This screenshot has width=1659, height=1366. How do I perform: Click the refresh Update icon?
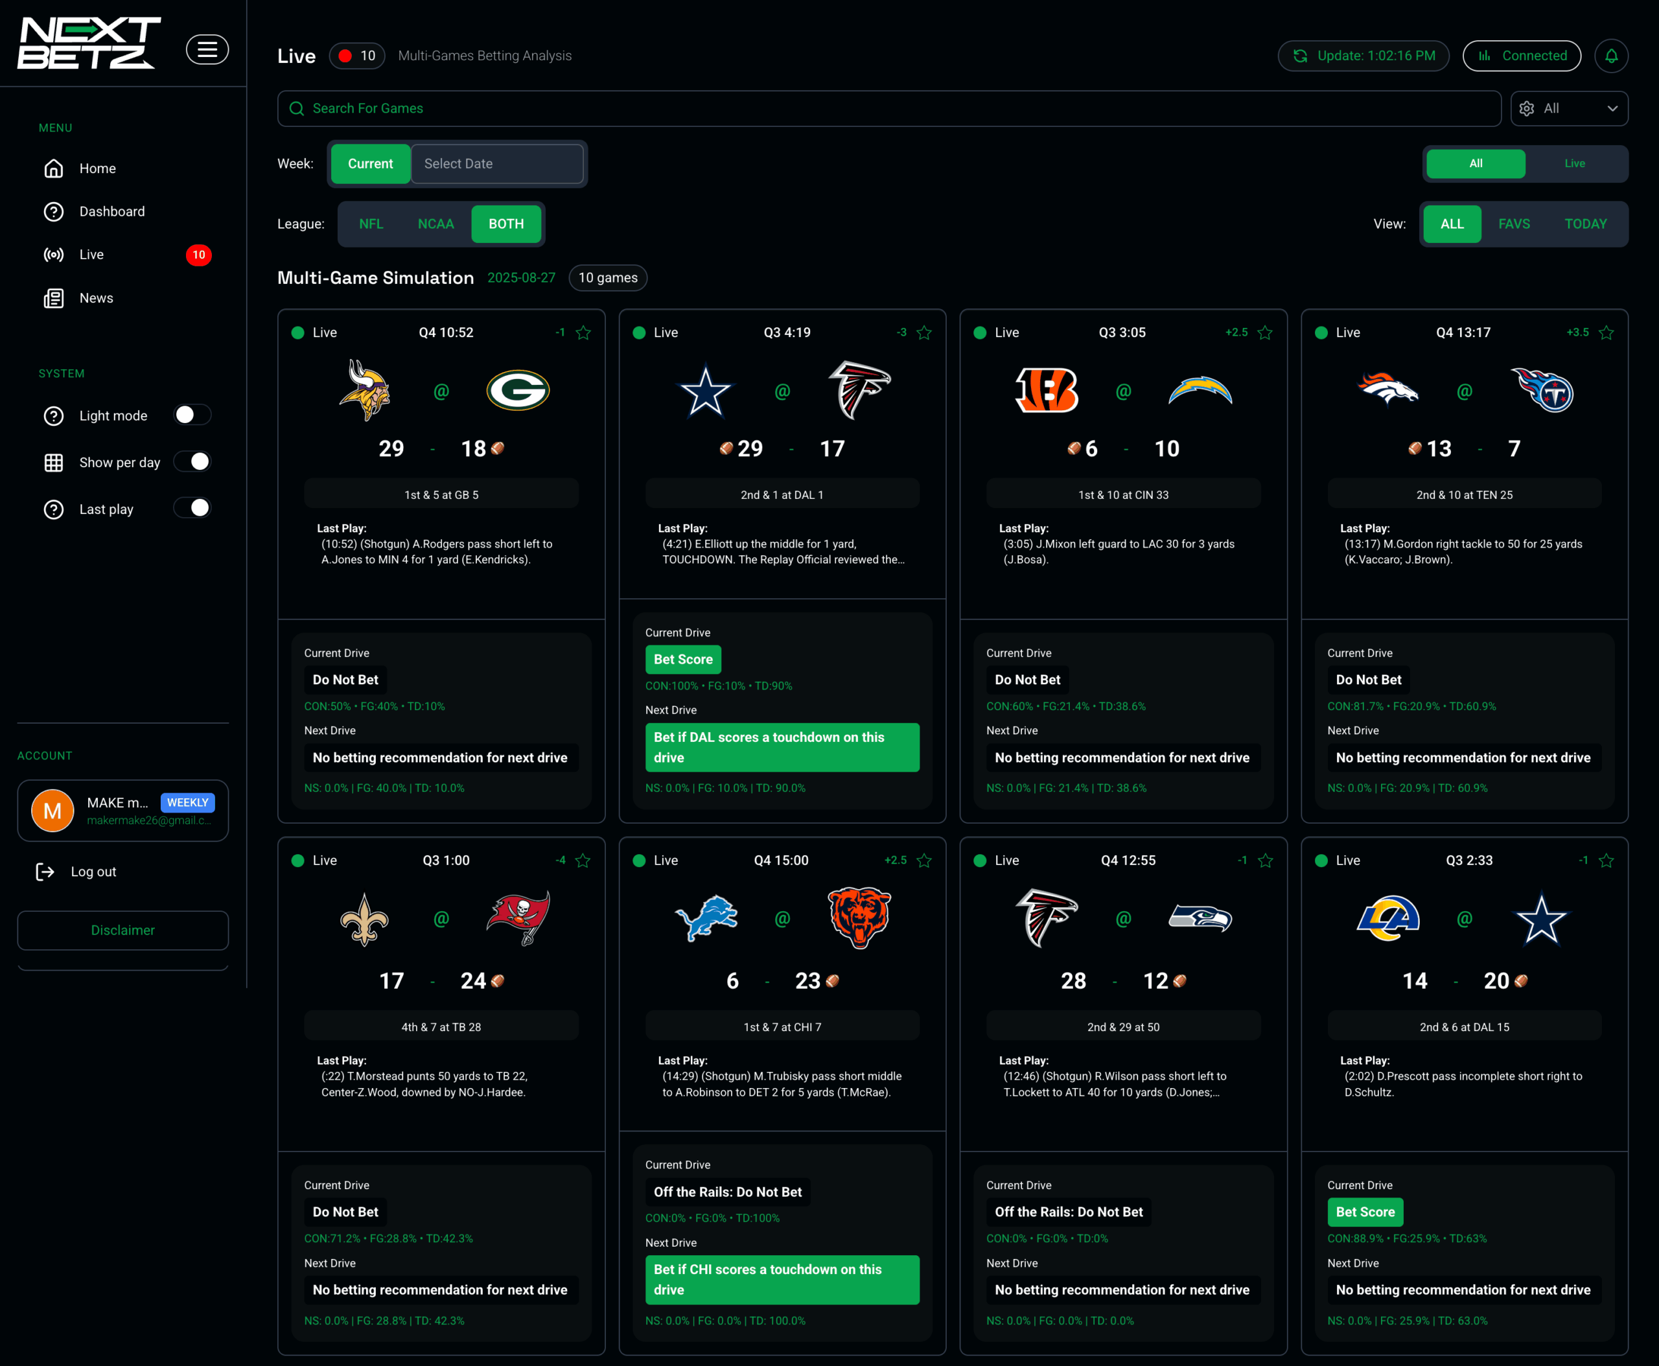(1300, 56)
